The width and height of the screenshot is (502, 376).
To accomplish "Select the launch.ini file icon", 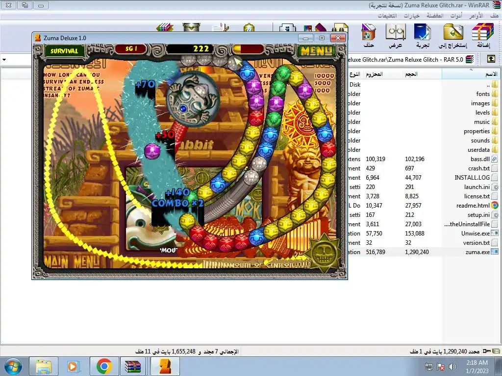I will [x=495, y=187].
